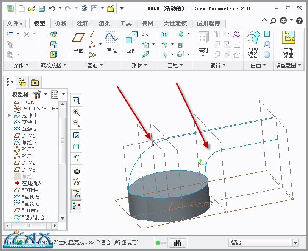Click the binoculars find button
The width and height of the screenshot is (308, 251).
click(x=178, y=243)
